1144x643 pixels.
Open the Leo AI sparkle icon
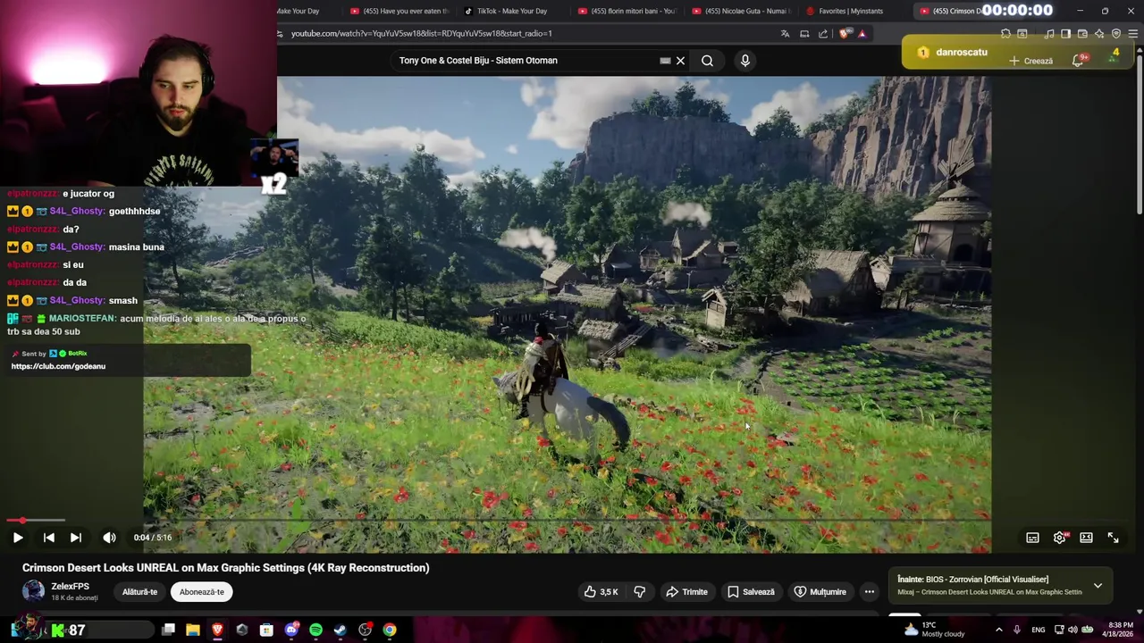[x=1099, y=34]
